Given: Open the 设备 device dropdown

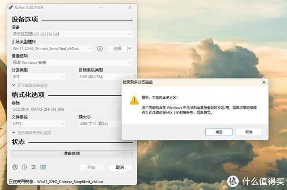Looking at the screenshot, I should [72, 34].
